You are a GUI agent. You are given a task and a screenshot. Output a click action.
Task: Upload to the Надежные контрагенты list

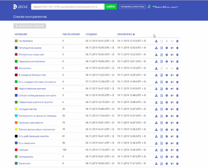point(156,62)
